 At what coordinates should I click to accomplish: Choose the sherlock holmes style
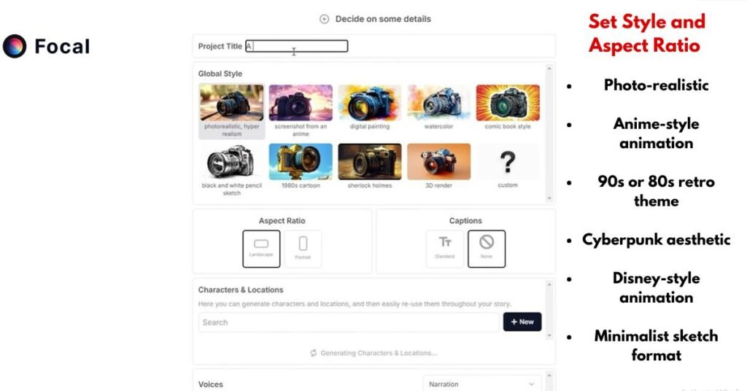(369, 161)
